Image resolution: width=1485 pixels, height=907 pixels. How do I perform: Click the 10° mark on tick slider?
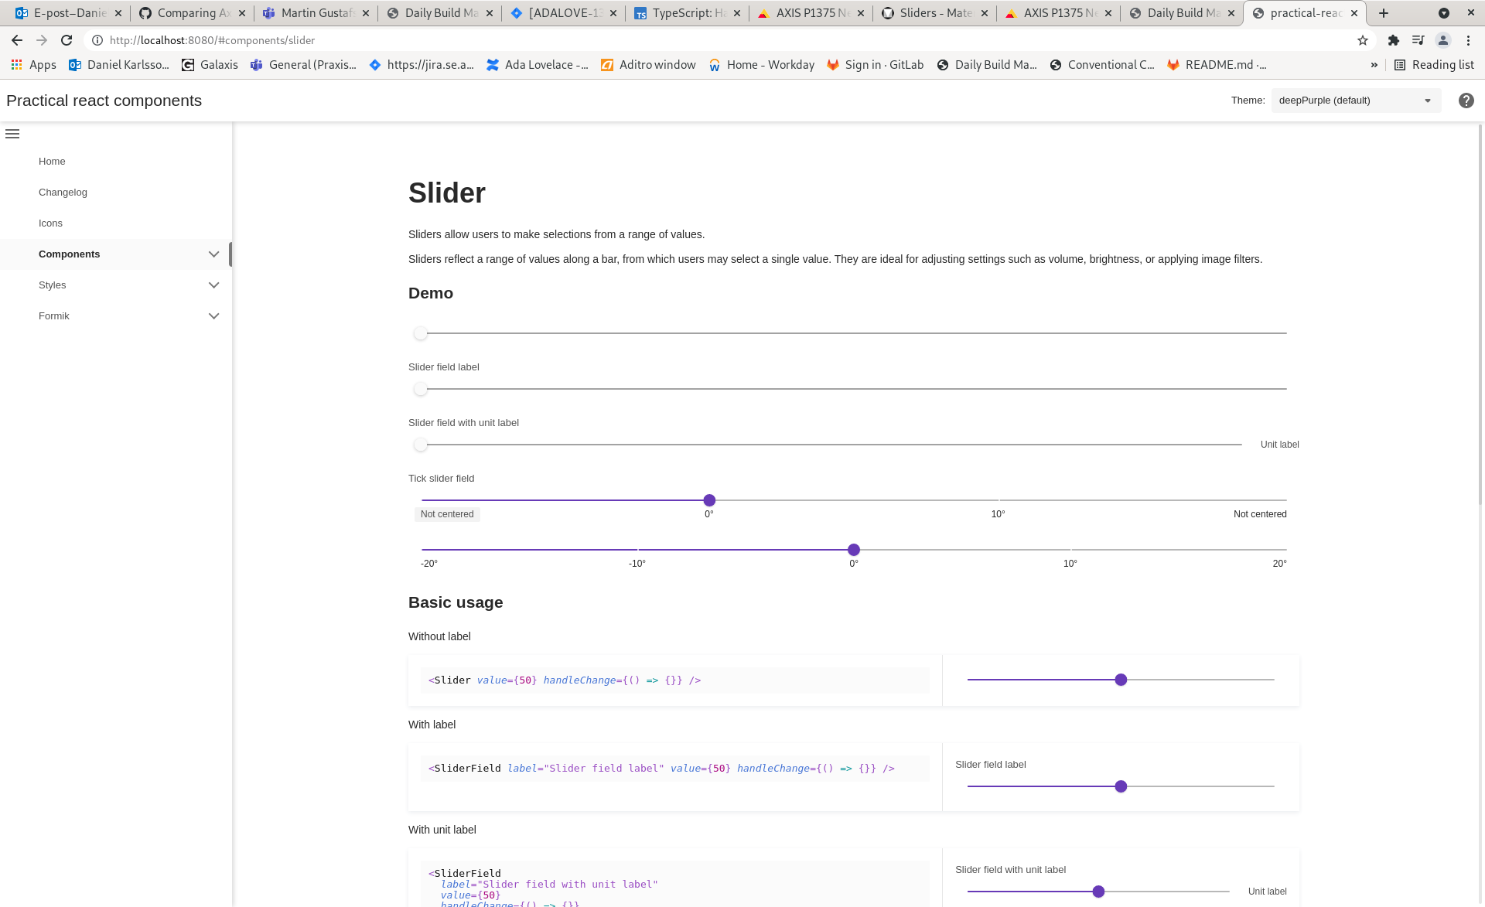998,500
